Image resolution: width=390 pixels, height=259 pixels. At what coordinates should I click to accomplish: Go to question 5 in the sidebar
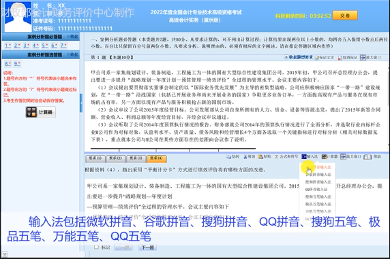(45, 46)
